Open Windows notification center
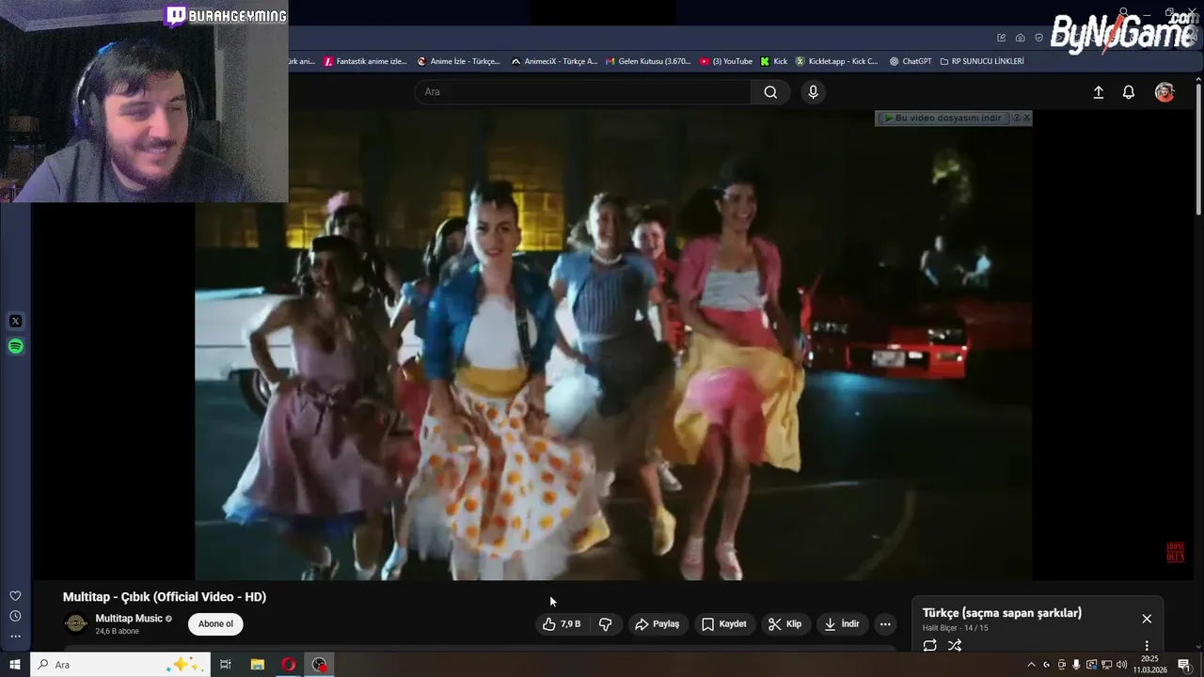The image size is (1204, 677). point(1184,665)
